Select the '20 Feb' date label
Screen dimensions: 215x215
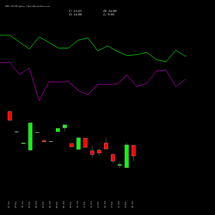pos(132,205)
